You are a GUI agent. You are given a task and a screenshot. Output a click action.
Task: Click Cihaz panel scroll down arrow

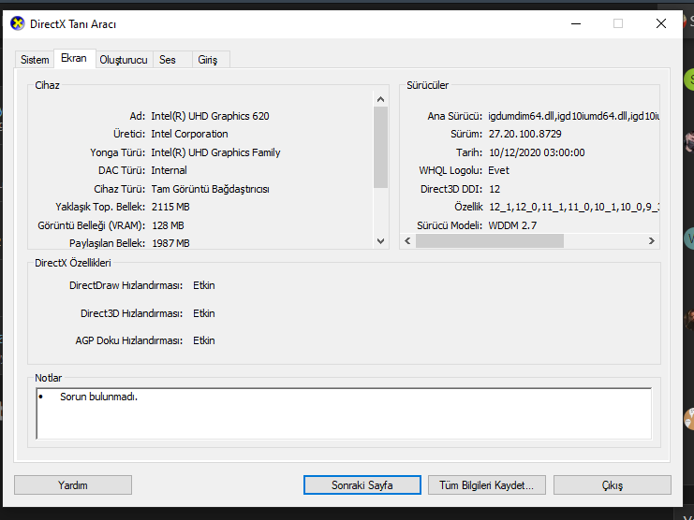tap(380, 241)
